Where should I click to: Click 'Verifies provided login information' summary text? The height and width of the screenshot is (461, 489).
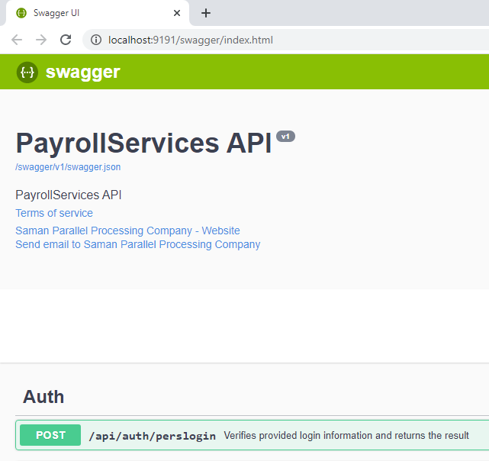tap(346, 435)
